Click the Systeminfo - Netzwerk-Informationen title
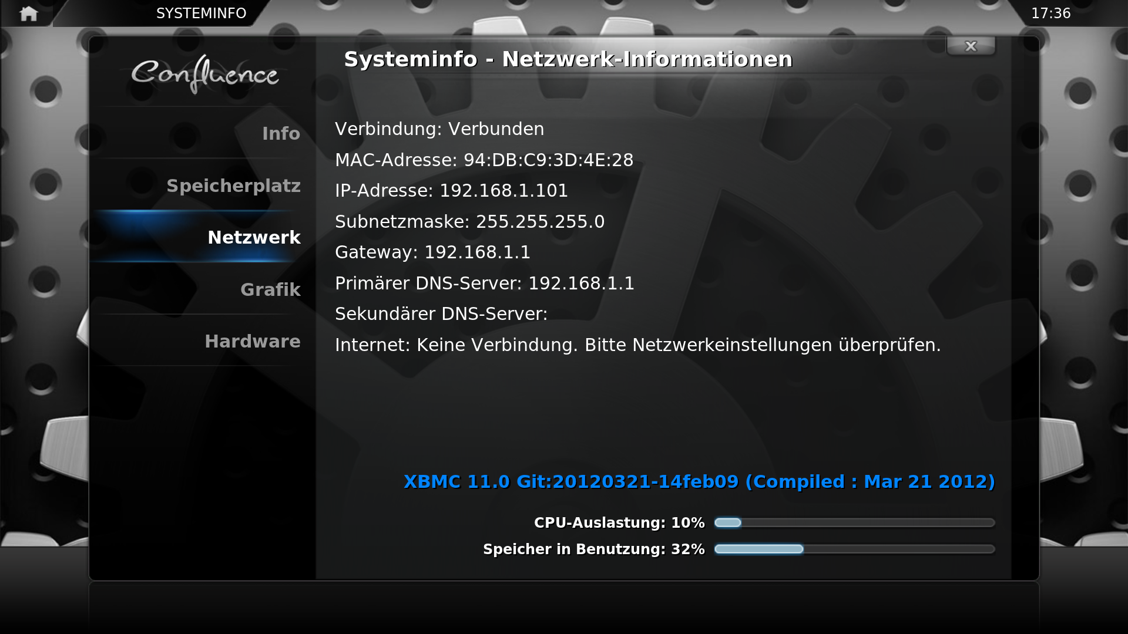1128x634 pixels. coord(568,59)
